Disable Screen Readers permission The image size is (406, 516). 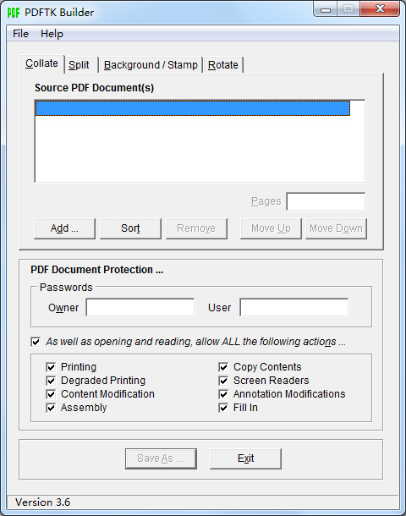click(x=223, y=381)
